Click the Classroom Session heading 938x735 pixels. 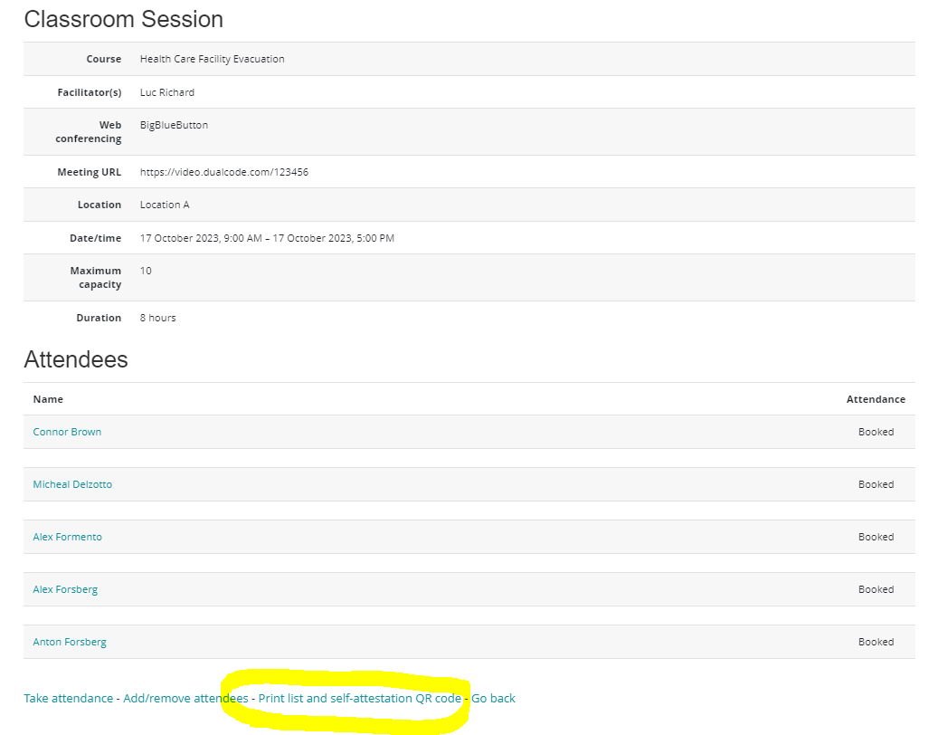coord(123,19)
